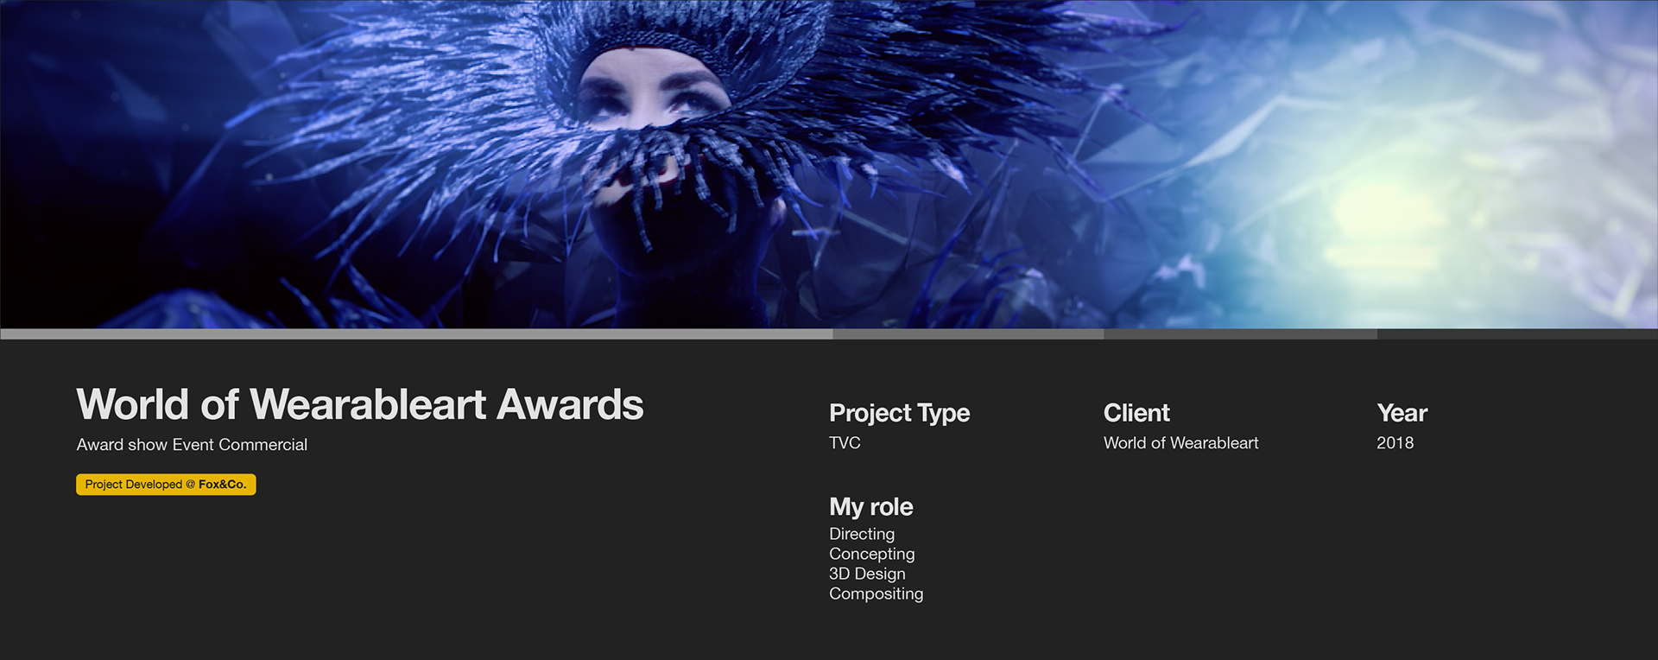
Task: Select the second slideshow progress segment
Action: point(968,333)
